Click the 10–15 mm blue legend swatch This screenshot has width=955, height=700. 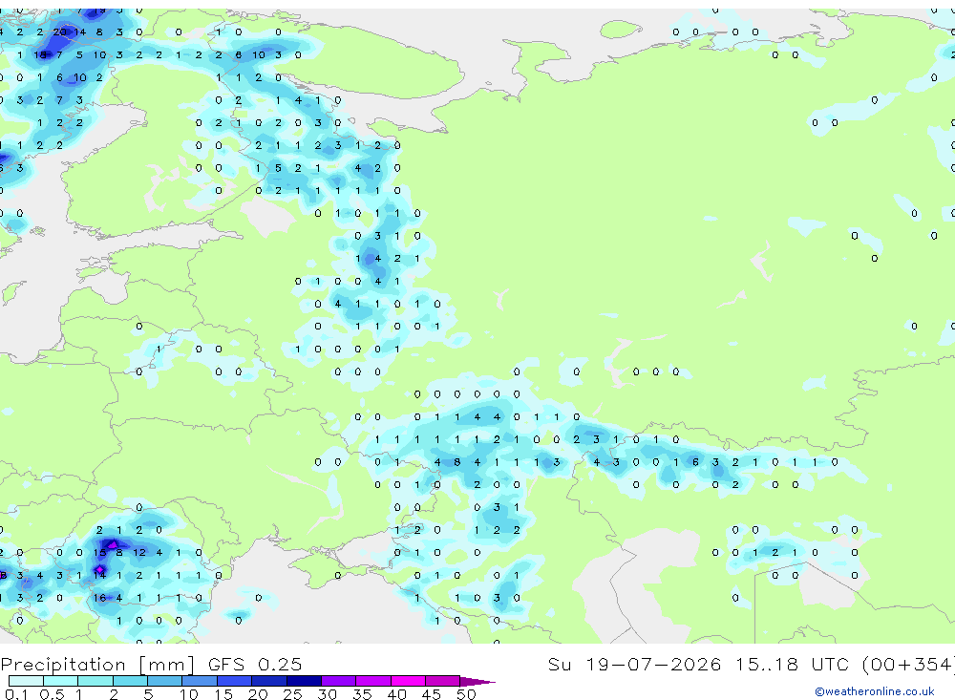pyautogui.click(x=200, y=681)
